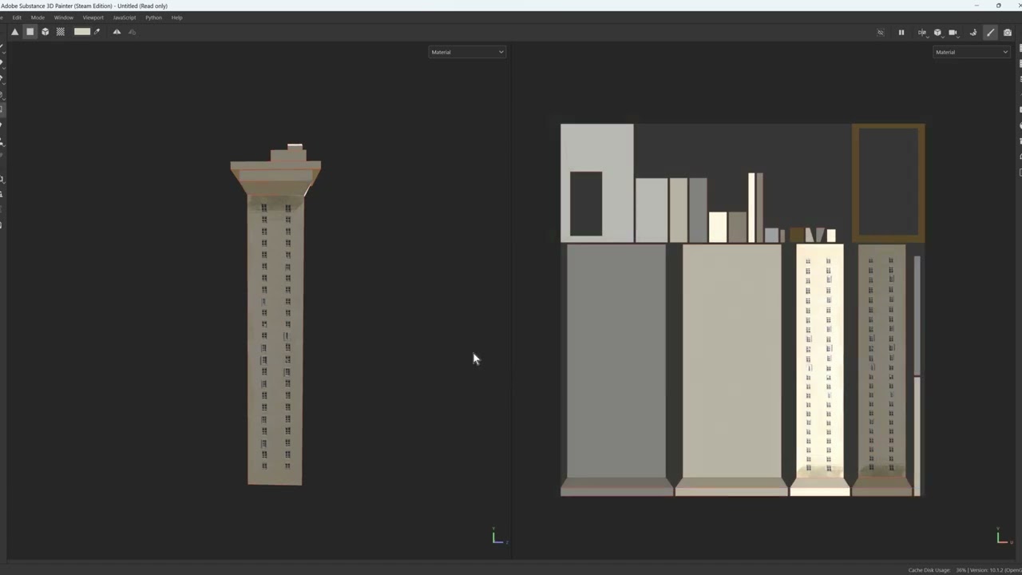Pick a color with the eyedropper

tap(97, 32)
